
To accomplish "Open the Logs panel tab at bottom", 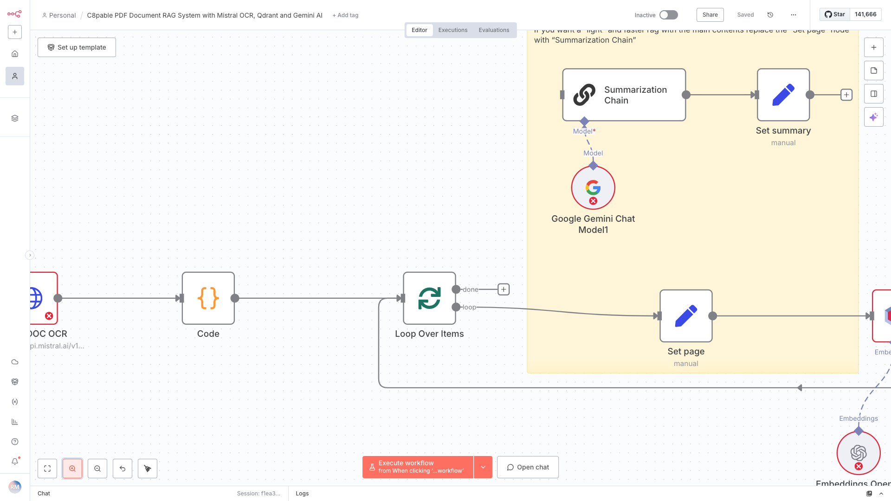I will (x=302, y=494).
